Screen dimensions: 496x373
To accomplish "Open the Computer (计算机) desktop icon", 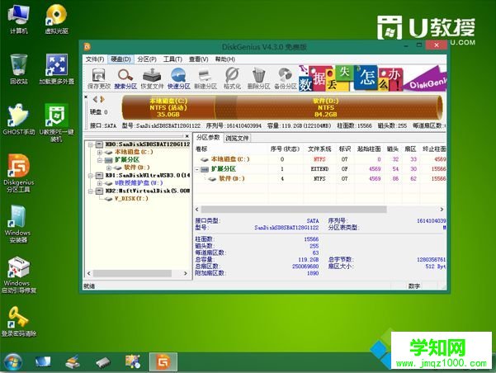I will (19, 19).
